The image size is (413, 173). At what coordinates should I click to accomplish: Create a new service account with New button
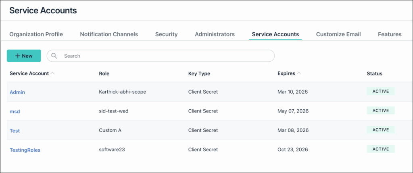[x=24, y=56]
